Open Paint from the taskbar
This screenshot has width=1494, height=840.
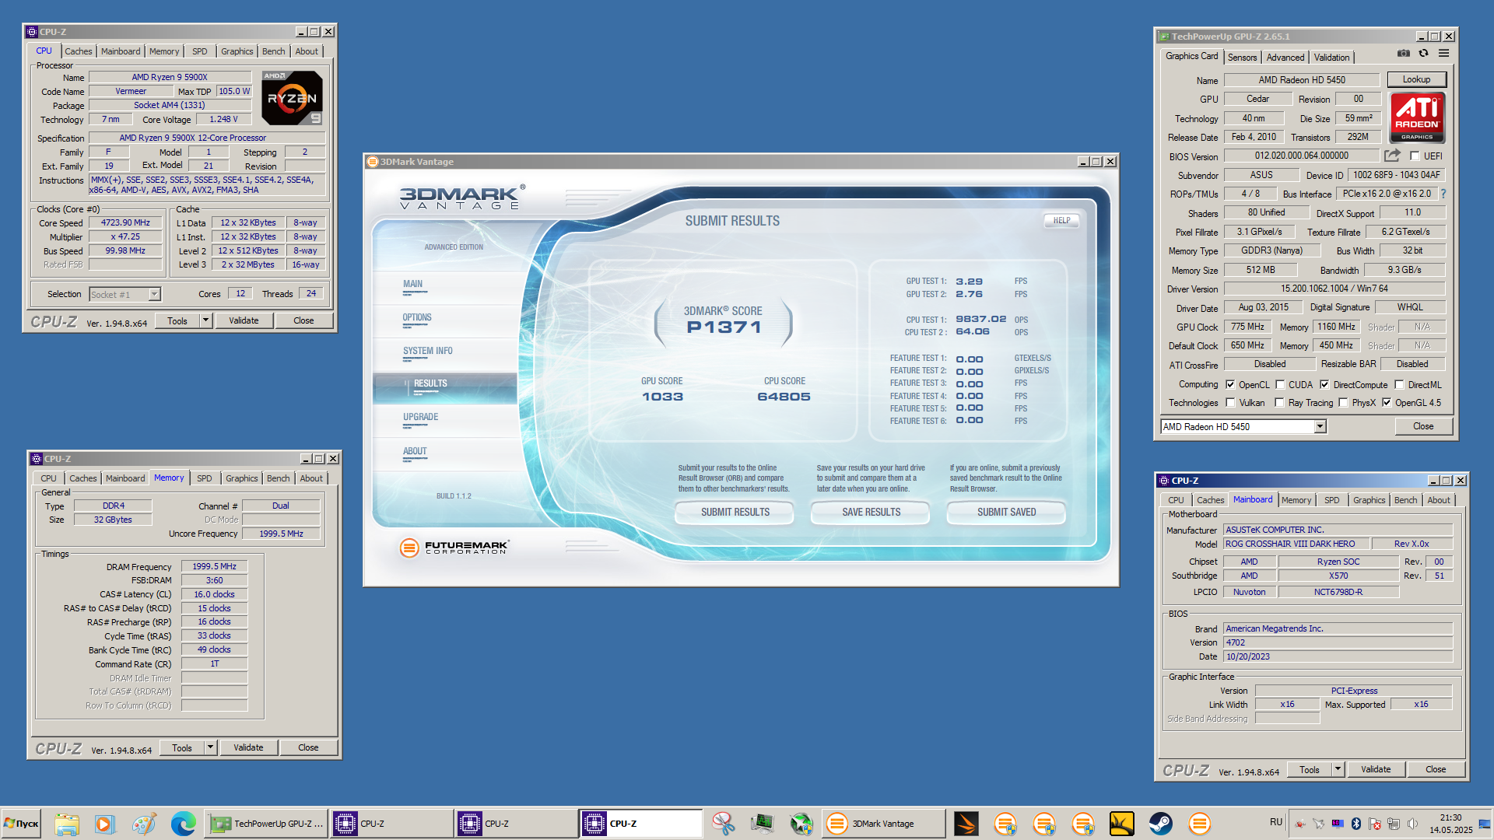pos(143,824)
